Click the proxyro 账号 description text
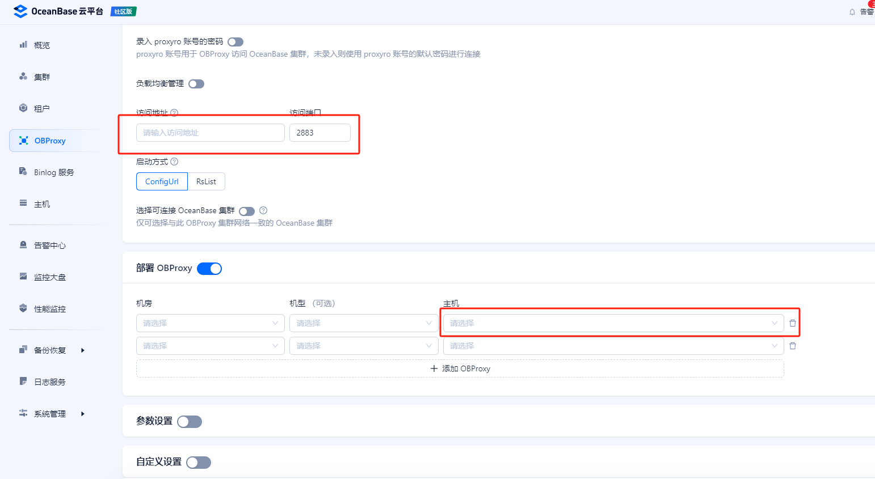The image size is (875, 479). coord(308,54)
